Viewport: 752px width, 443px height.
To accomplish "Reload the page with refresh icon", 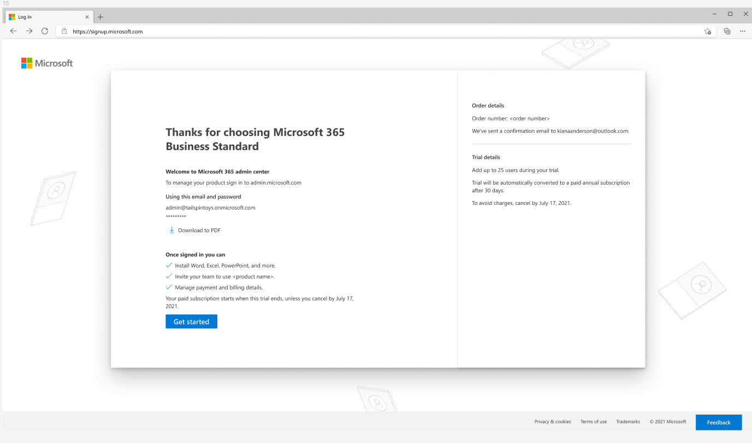I will click(45, 31).
